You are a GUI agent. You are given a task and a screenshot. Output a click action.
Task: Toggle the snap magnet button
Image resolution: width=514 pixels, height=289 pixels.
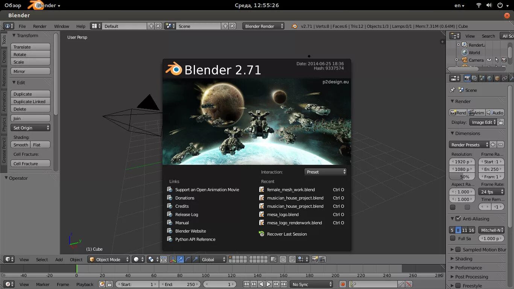click(x=292, y=259)
